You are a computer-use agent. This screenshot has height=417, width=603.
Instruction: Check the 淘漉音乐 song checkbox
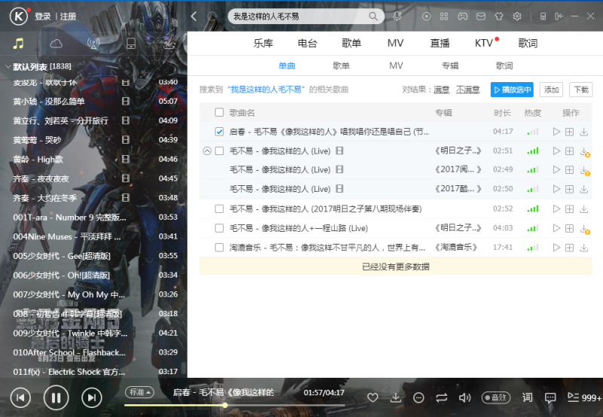pos(219,248)
